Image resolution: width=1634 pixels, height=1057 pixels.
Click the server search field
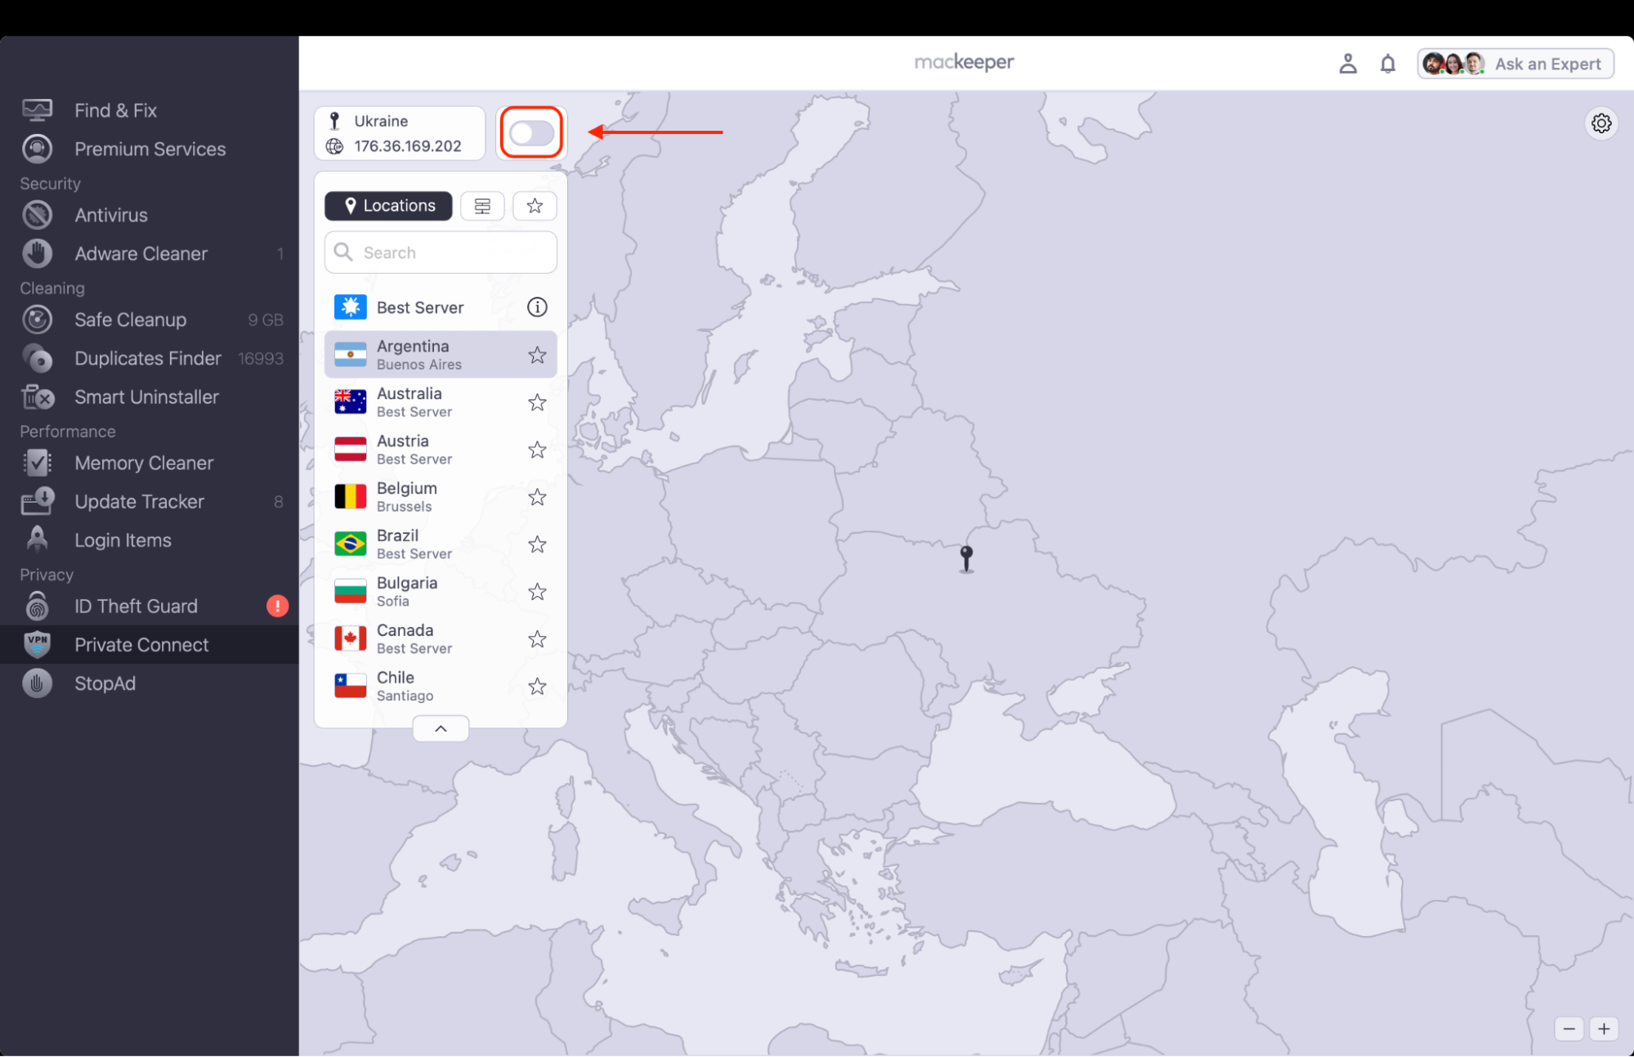(441, 252)
